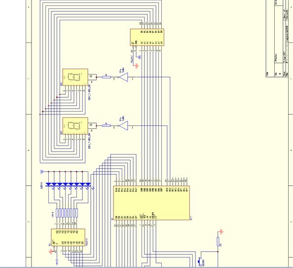
Task: Click the title block in top-right corner
Action: coord(279,38)
